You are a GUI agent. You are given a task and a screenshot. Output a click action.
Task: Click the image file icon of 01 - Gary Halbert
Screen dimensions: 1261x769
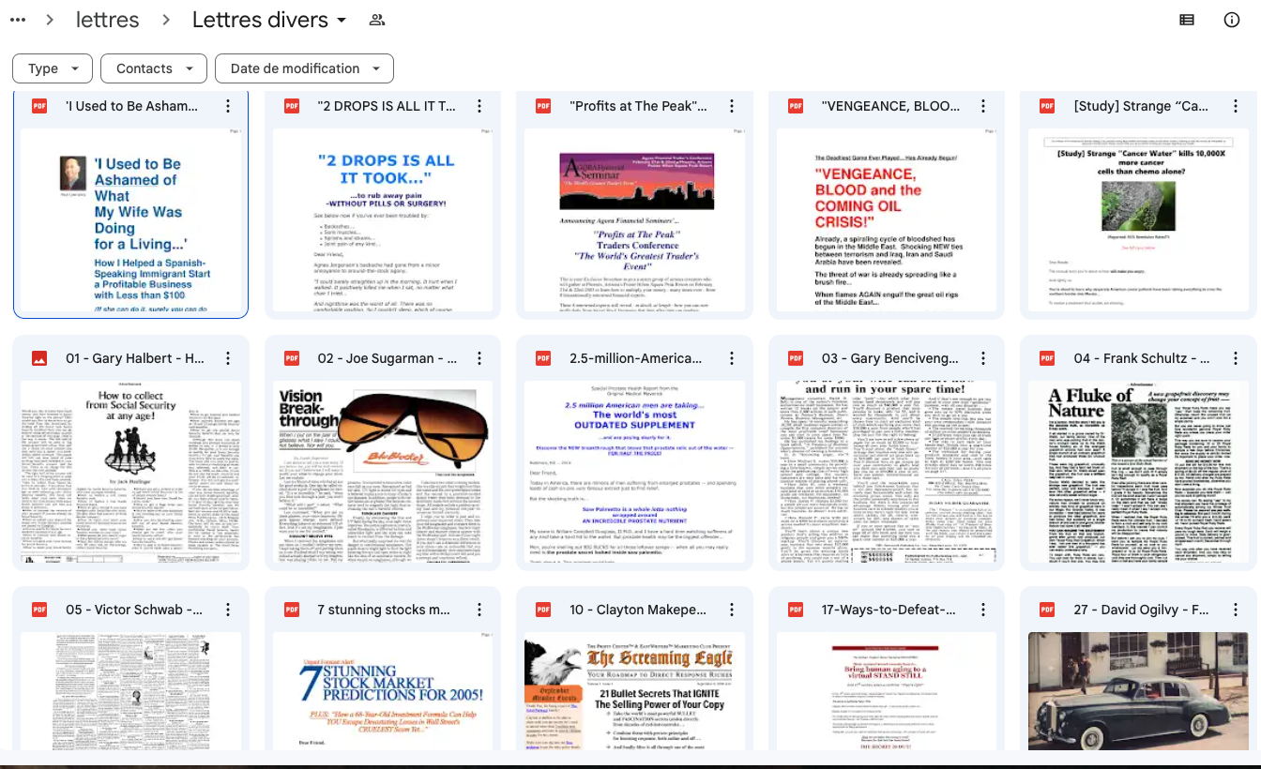click(39, 358)
